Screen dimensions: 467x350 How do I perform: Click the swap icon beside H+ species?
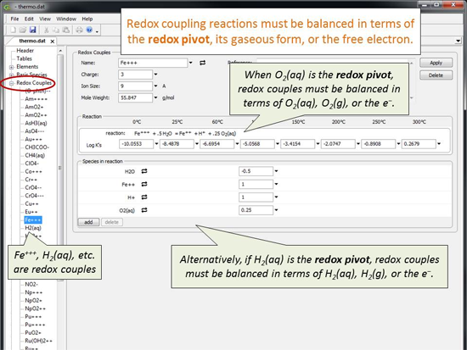[x=144, y=197]
